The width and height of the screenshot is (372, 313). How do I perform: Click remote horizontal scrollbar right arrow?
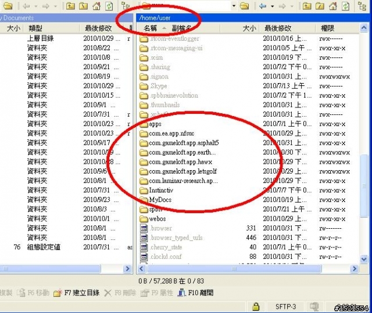point(355,269)
